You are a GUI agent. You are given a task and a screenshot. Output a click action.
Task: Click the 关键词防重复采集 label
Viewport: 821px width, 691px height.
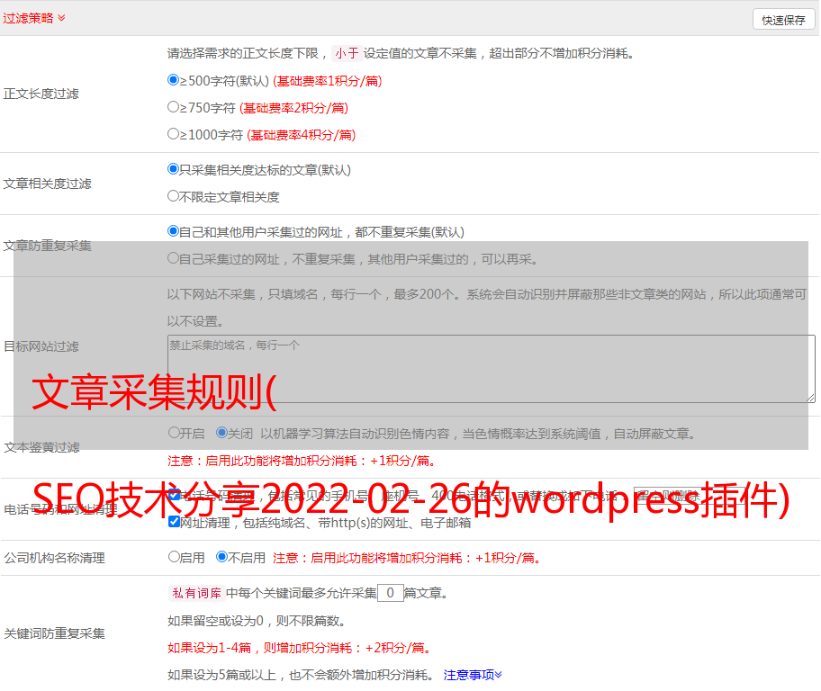[54, 633]
